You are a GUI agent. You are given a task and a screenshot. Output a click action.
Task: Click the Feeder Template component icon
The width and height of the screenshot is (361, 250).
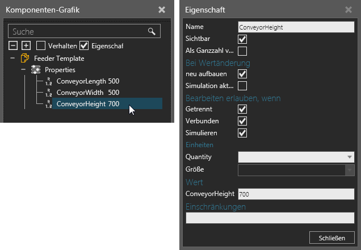[25, 58]
